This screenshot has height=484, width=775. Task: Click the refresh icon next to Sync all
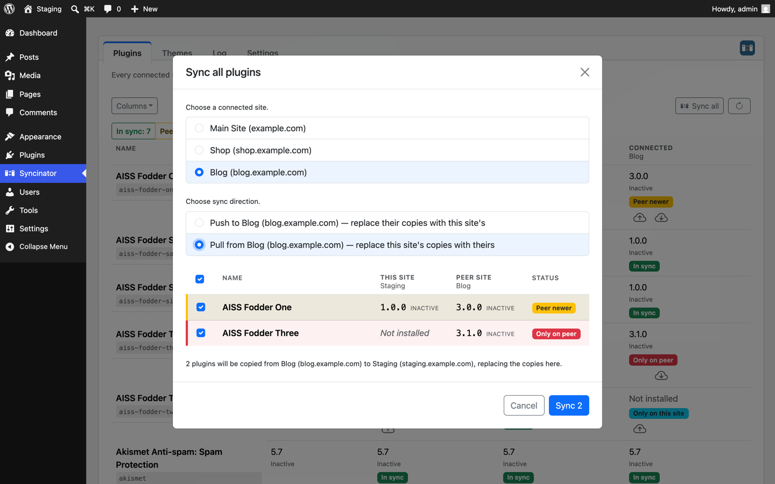coord(739,106)
